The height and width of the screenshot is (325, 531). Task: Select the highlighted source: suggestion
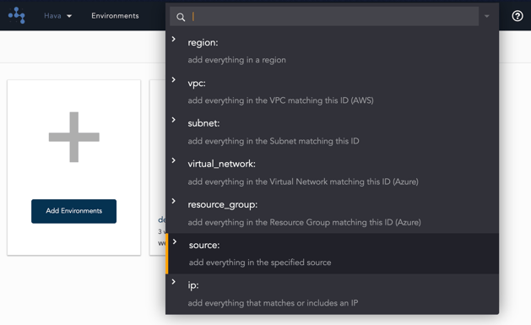click(333, 253)
